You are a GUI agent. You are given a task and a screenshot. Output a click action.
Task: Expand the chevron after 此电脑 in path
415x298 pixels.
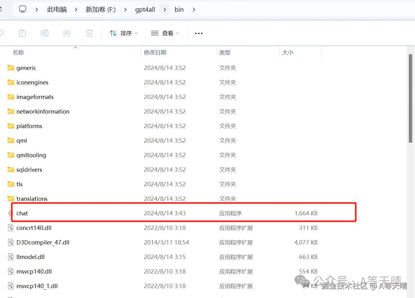76,10
